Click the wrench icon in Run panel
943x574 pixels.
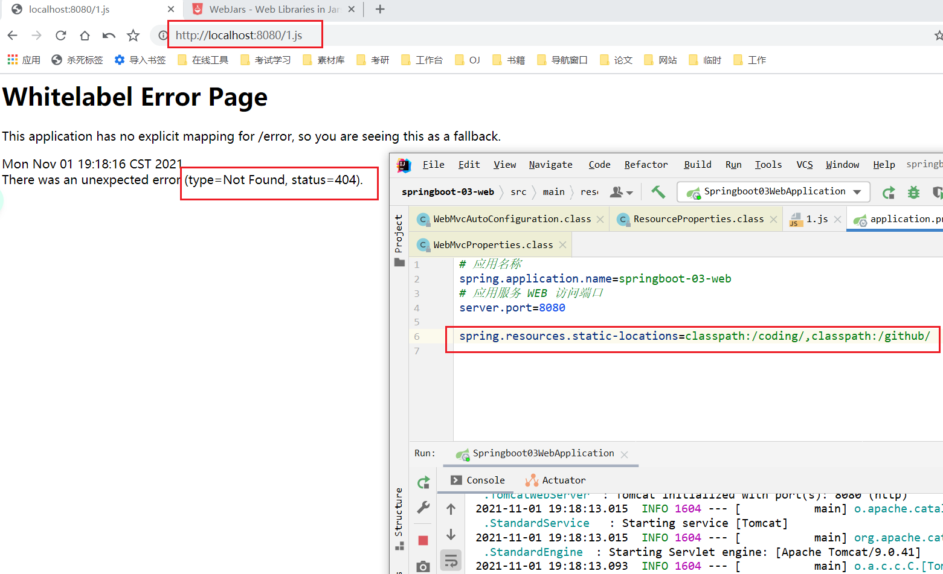(423, 508)
